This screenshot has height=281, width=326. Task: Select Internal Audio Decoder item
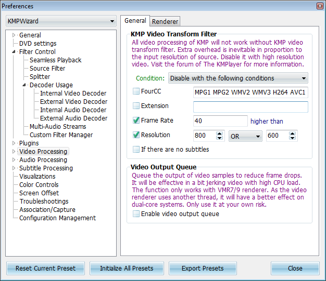[73, 110]
